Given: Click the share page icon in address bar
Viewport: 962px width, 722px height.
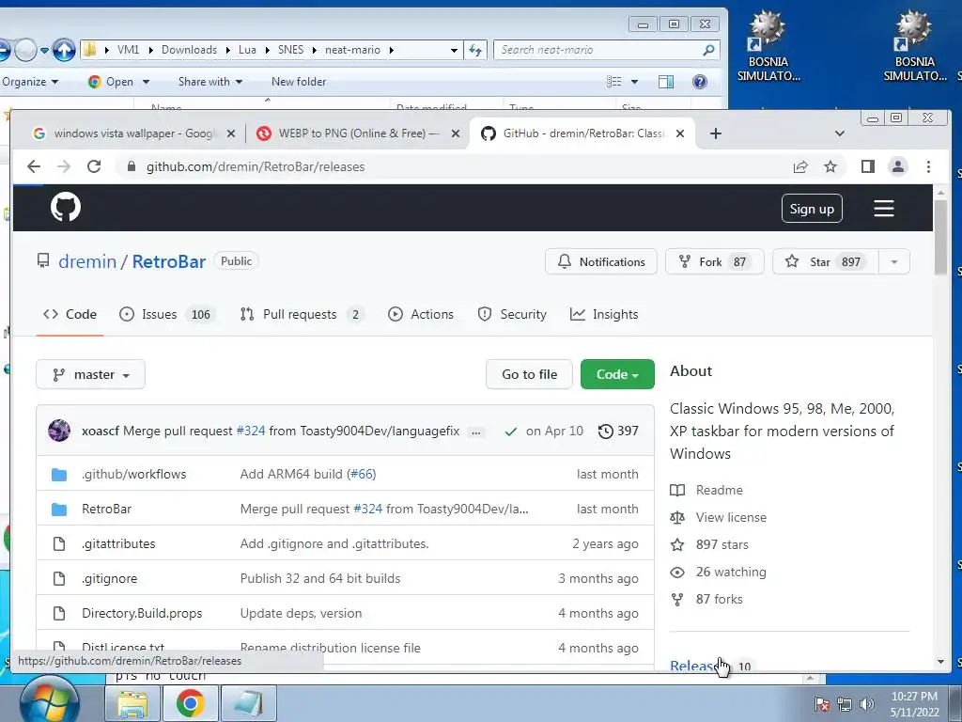Looking at the screenshot, I should pyautogui.click(x=800, y=166).
